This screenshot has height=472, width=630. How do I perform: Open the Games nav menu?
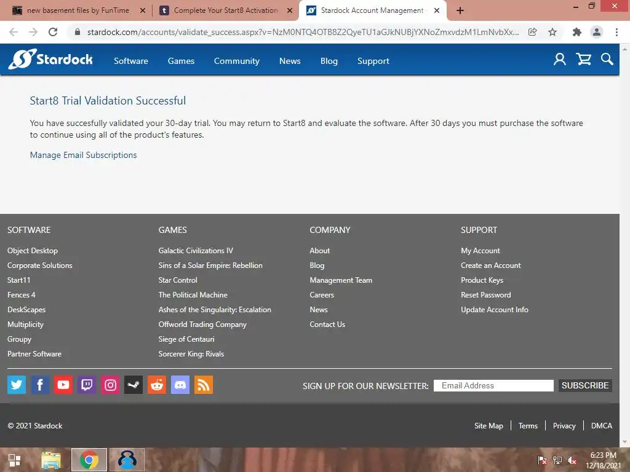(181, 61)
